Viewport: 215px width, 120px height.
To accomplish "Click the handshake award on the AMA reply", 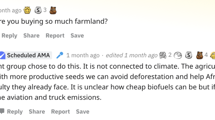I will (163, 55).
